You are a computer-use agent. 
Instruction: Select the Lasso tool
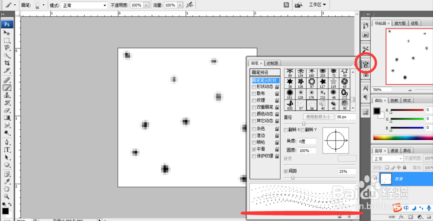coord(7,48)
